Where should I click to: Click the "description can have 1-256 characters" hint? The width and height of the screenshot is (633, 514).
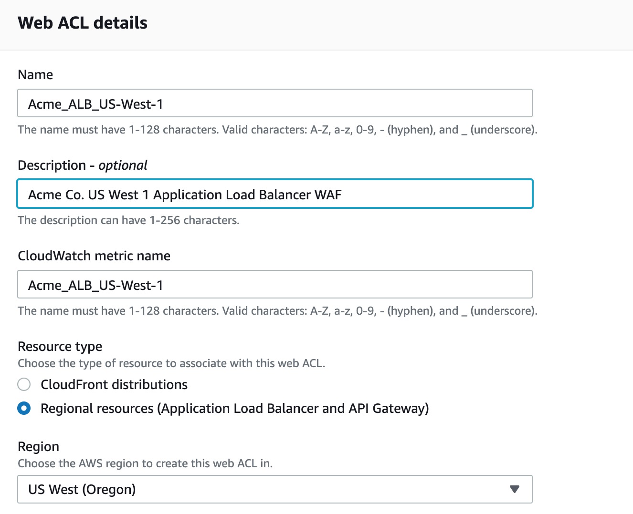tap(128, 220)
